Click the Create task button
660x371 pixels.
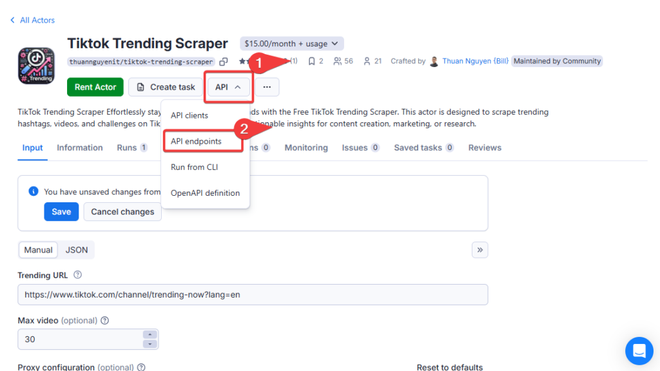coord(166,87)
